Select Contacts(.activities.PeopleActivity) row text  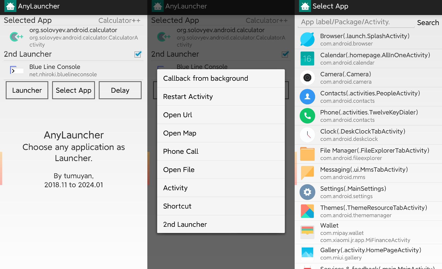[x=370, y=93]
